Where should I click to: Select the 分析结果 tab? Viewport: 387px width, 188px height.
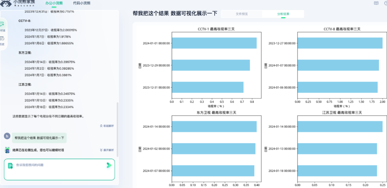[x=283, y=14]
